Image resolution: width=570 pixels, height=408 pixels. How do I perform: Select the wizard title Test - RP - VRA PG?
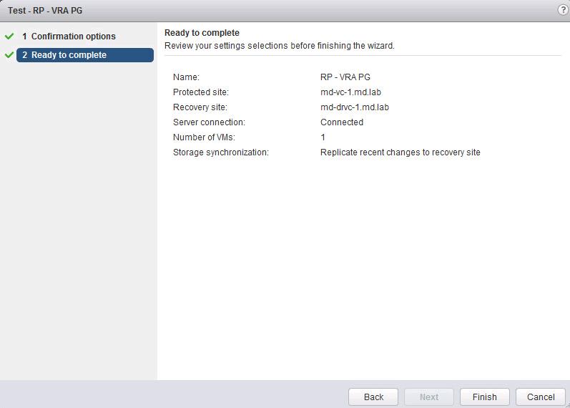(x=45, y=11)
